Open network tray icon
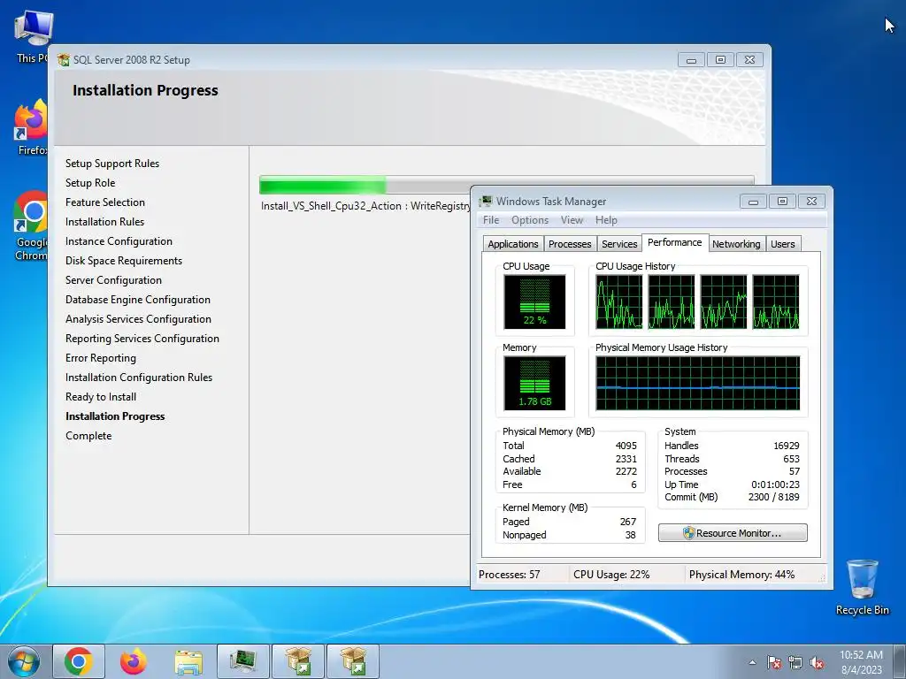906x679 pixels. coord(795,663)
